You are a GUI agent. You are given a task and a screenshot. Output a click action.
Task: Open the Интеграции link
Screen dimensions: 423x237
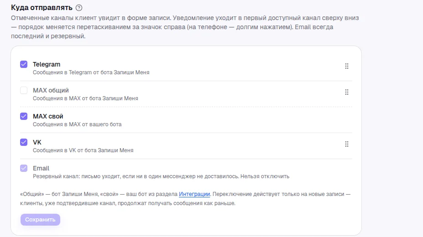click(x=194, y=194)
